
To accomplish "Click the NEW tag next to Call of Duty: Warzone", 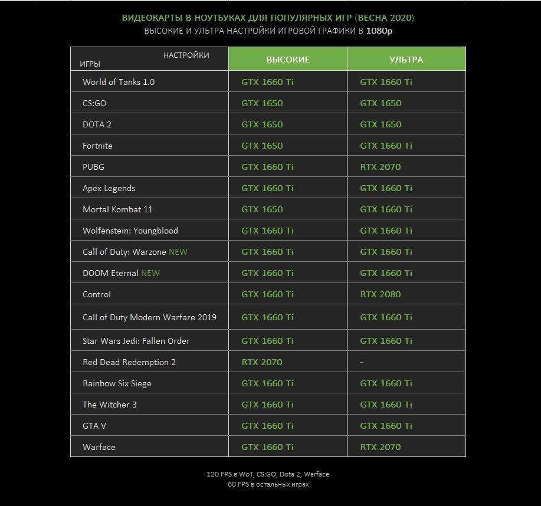I will [178, 252].
